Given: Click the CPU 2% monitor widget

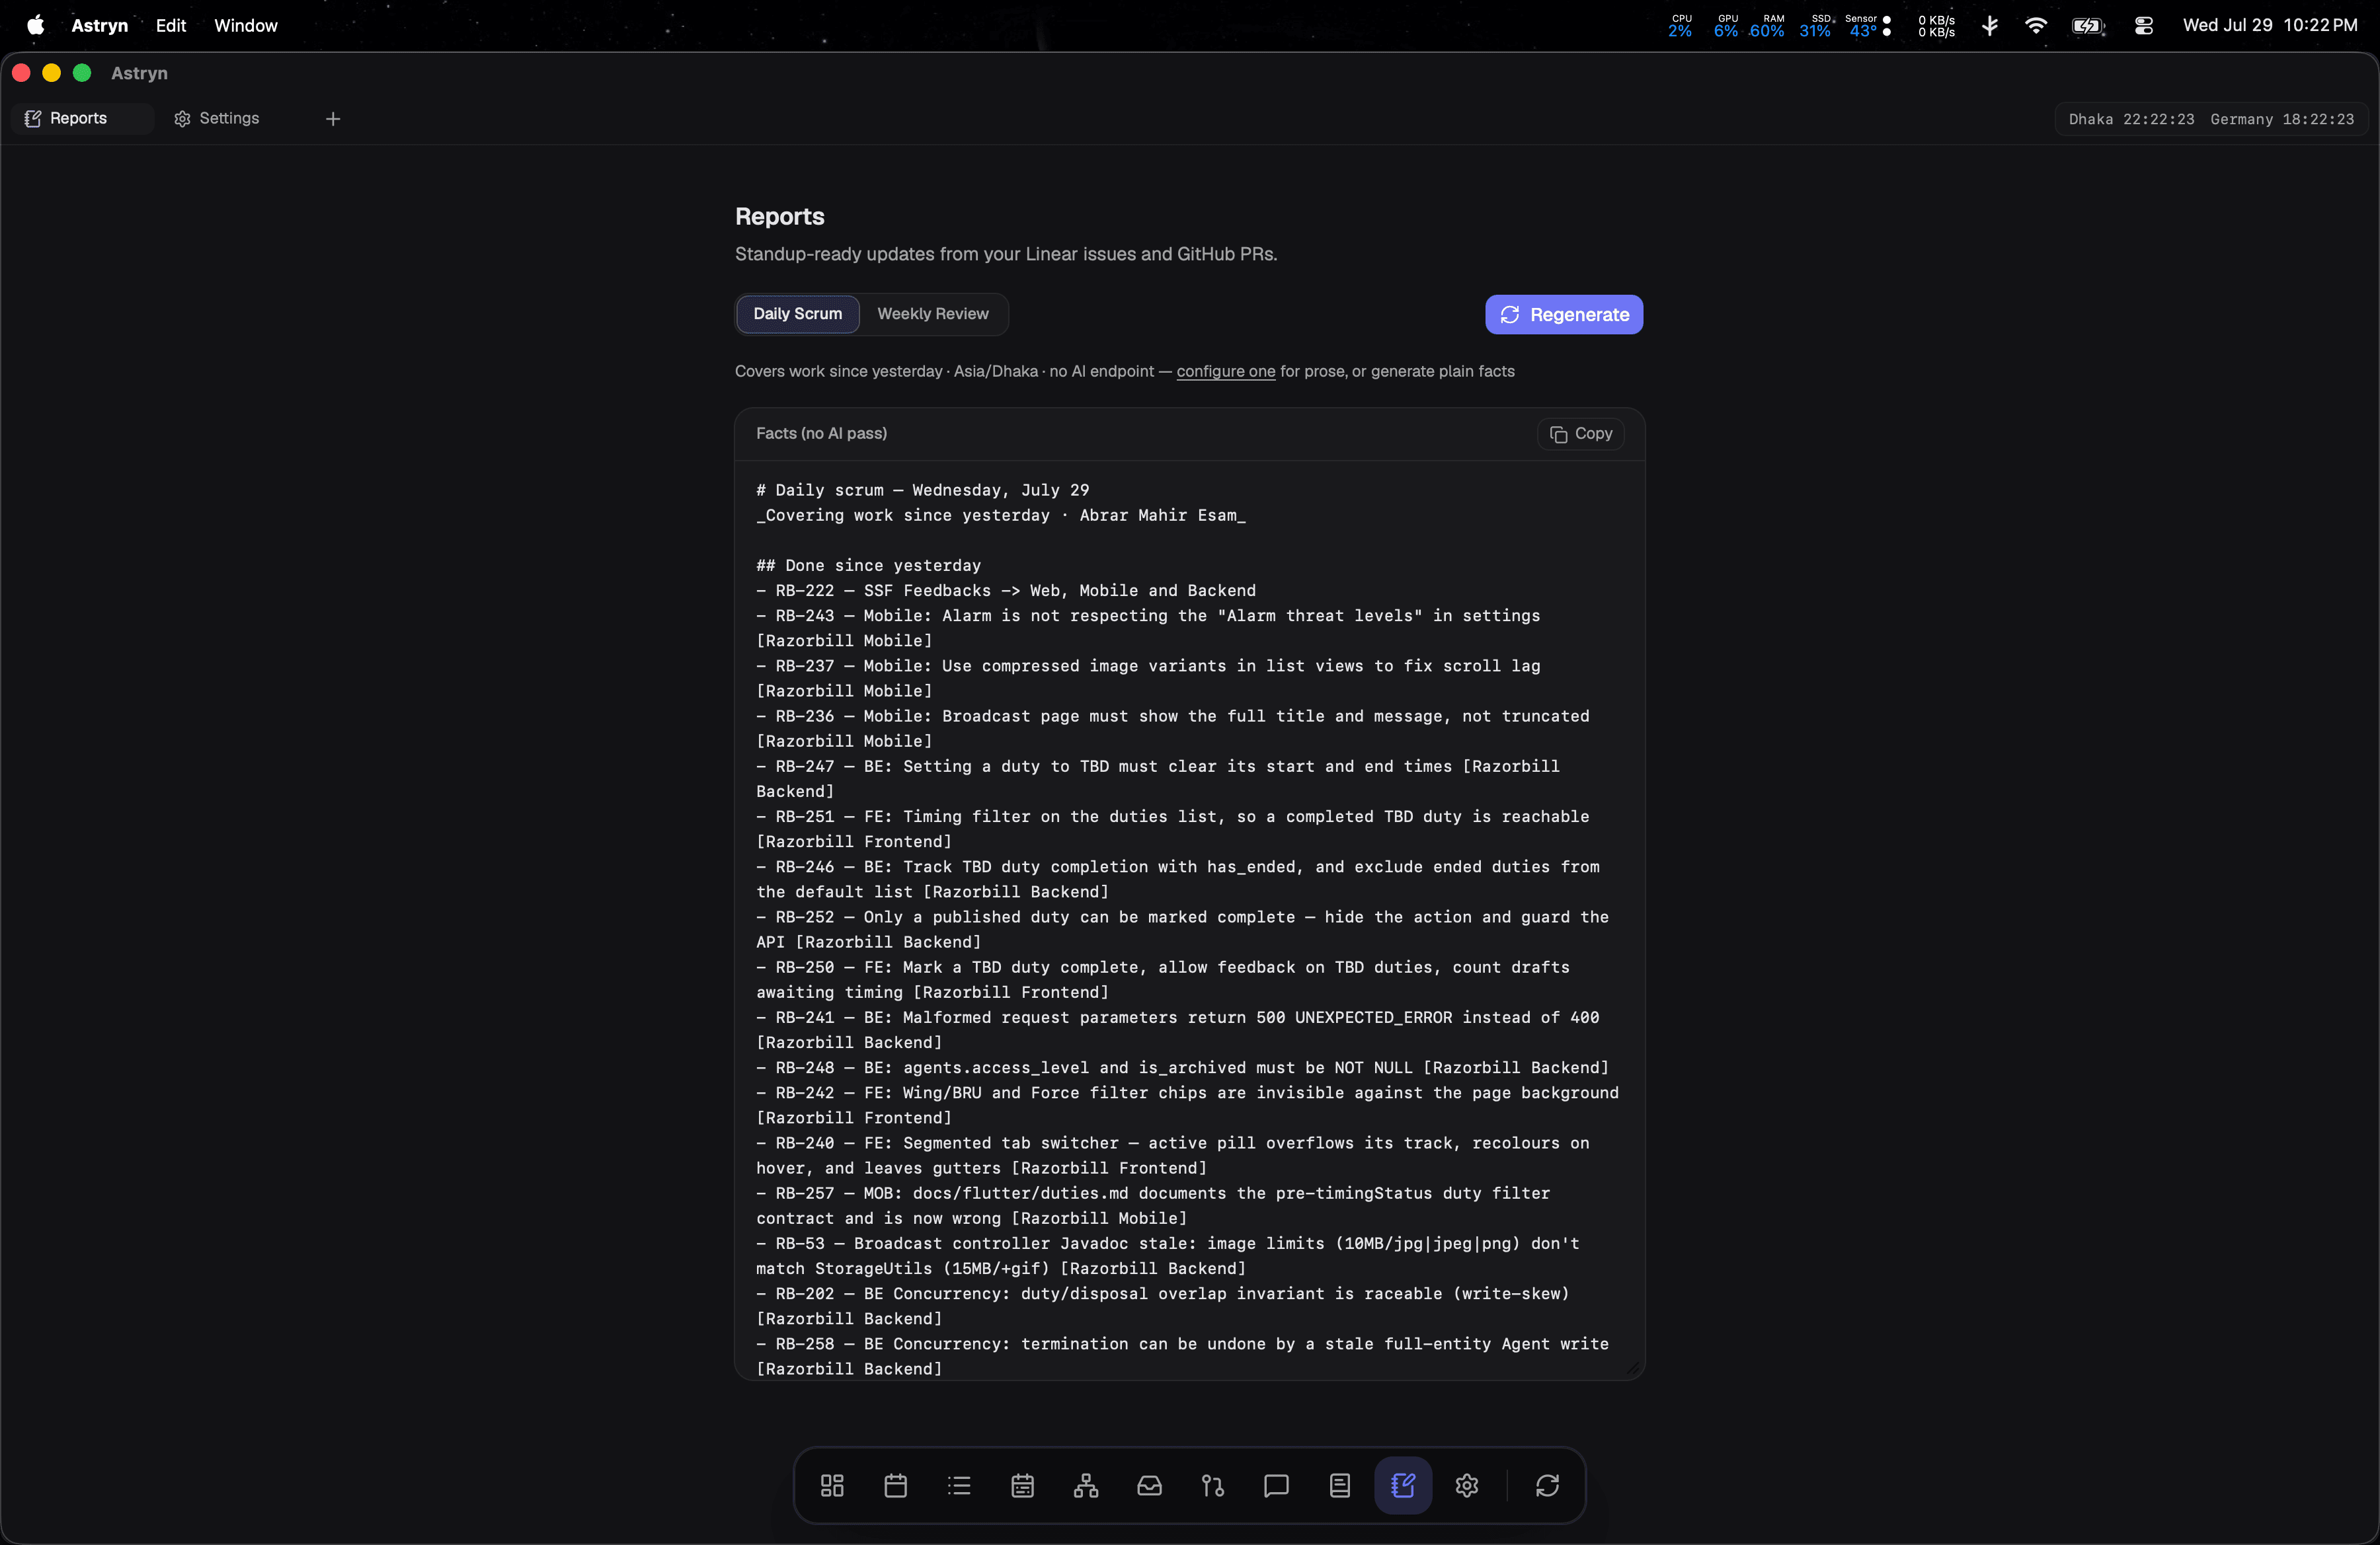Looking at the screenshot, I should [1680, 26].
